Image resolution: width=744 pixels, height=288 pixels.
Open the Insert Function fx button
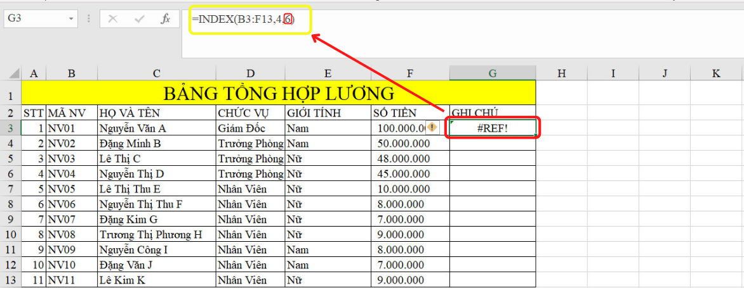(x=165, y=19)
